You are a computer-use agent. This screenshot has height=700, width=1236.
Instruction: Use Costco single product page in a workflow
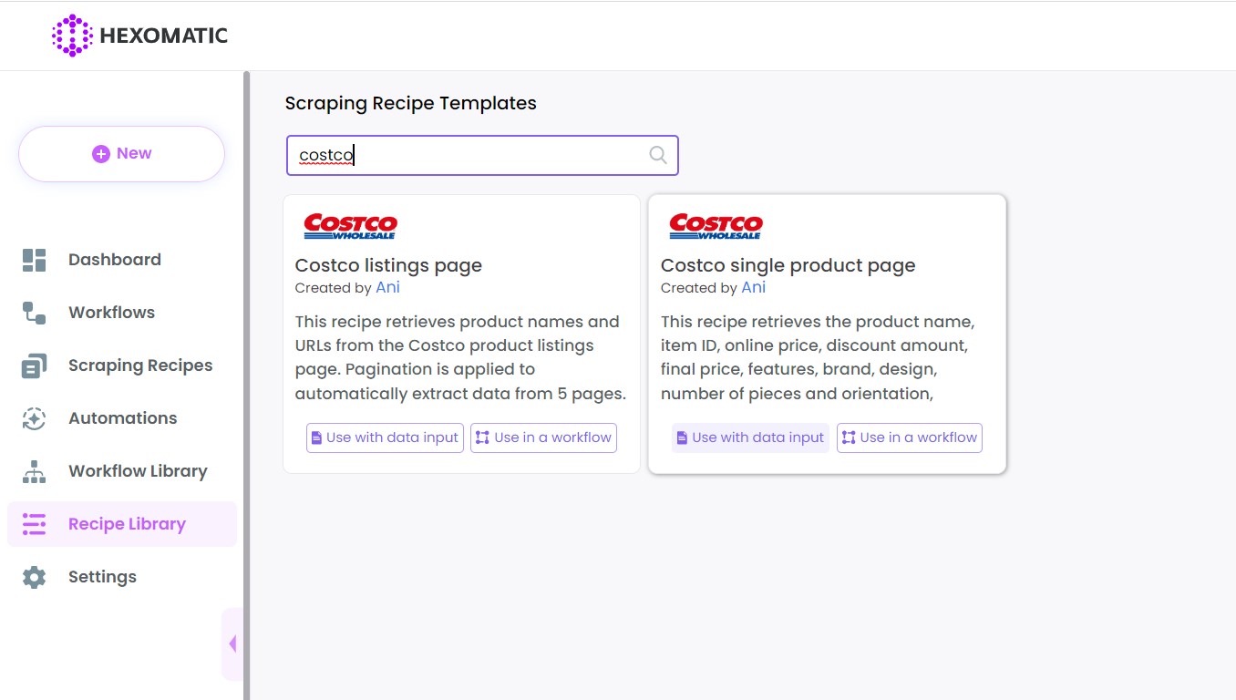coord(909,437)
